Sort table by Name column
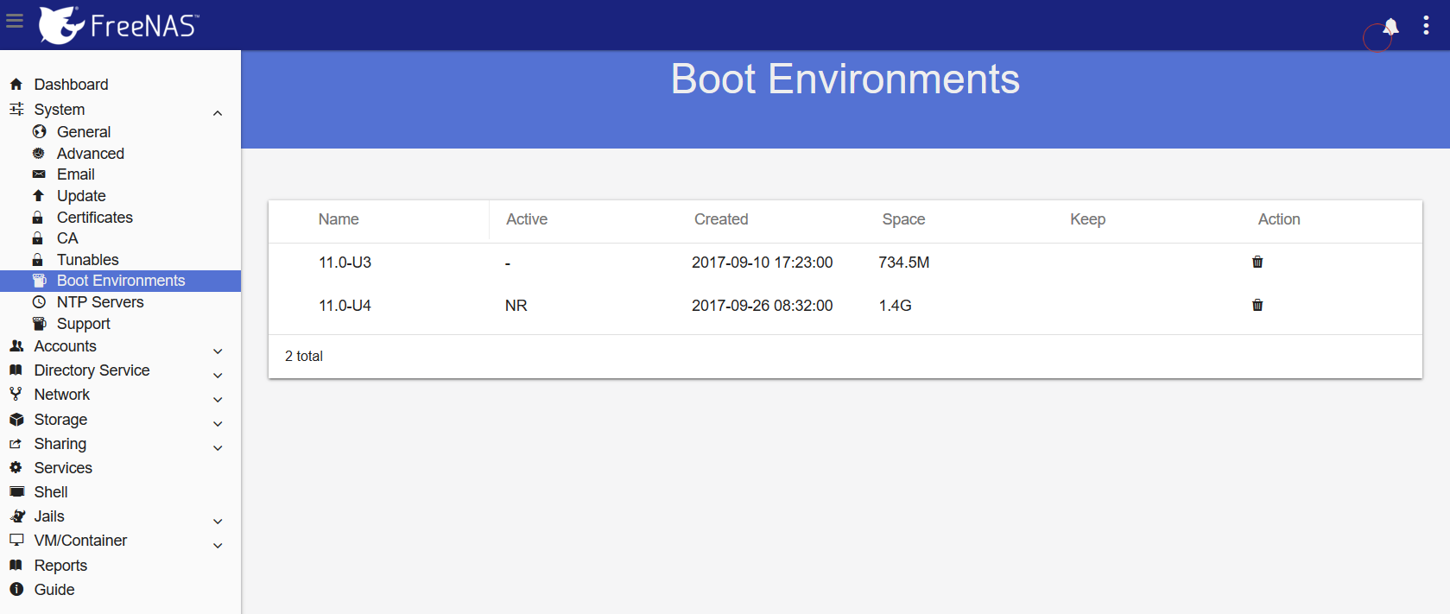The width and height of the screenshot is (1450, 614). tap(339, 219)
